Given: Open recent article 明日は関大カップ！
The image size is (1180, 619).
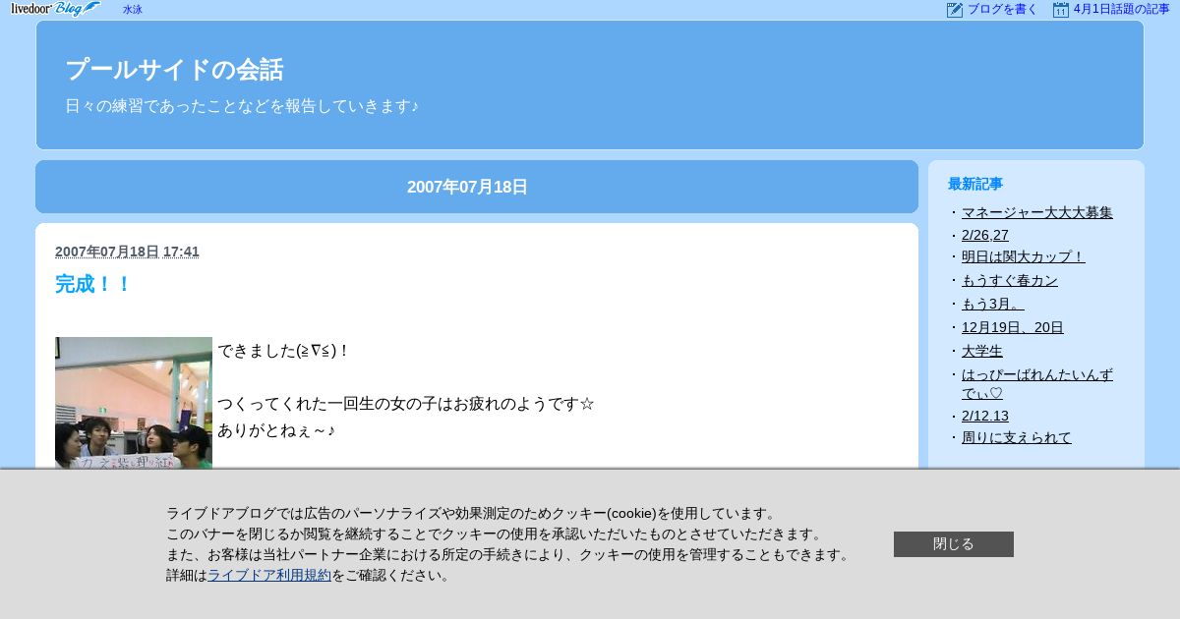Looking at the screenshot, I should 1023,256.
